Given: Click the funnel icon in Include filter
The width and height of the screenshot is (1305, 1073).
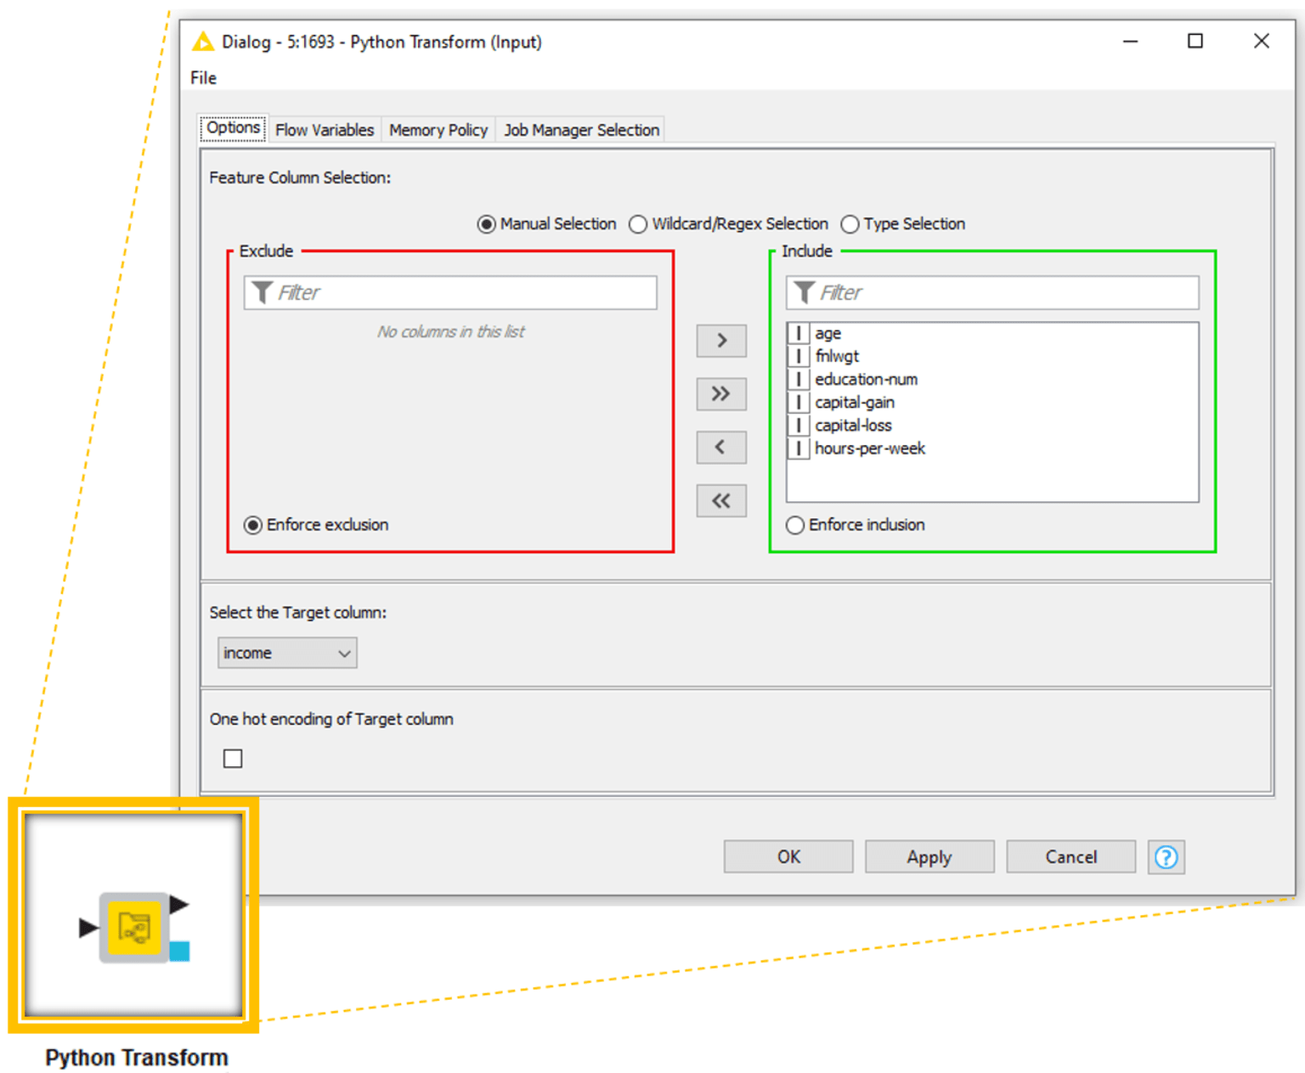Looking at the screenshot, I should pyautogui.click(x=804, y=292).
